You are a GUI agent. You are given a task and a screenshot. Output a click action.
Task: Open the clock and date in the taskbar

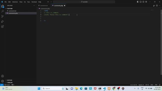[157, 88]
